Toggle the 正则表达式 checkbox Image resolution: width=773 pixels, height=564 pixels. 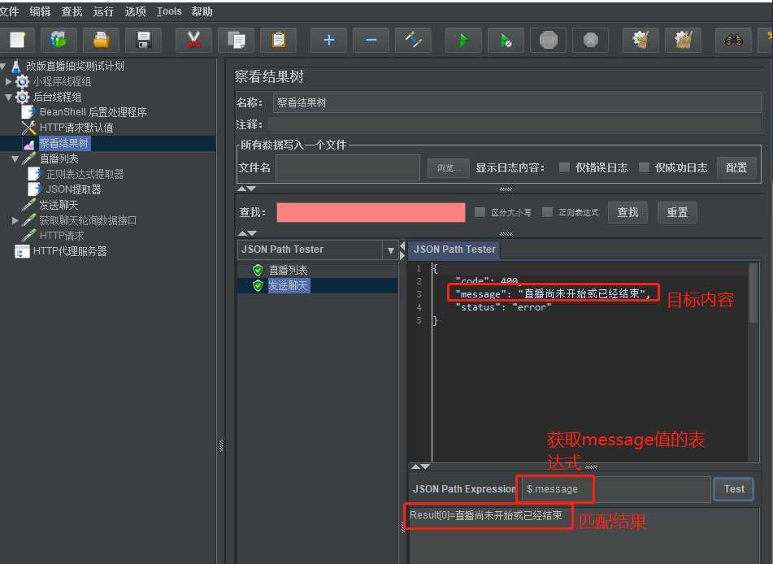pos(547,212)
